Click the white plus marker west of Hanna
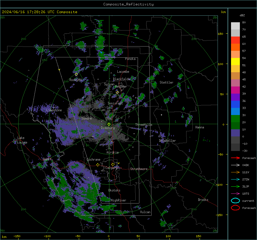257x240 pixels. 161,115
